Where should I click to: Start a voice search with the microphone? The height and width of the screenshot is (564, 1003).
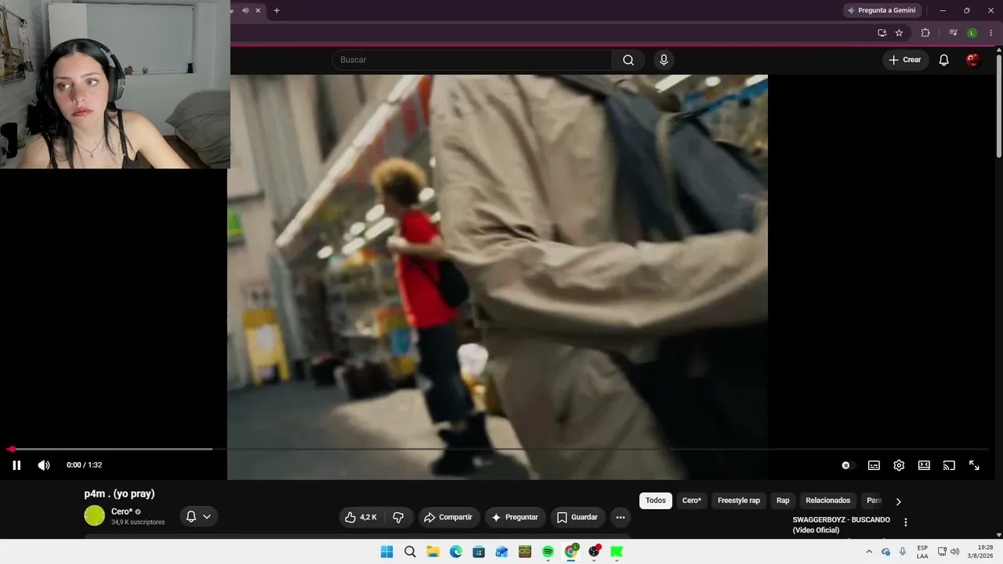point(664,60)
